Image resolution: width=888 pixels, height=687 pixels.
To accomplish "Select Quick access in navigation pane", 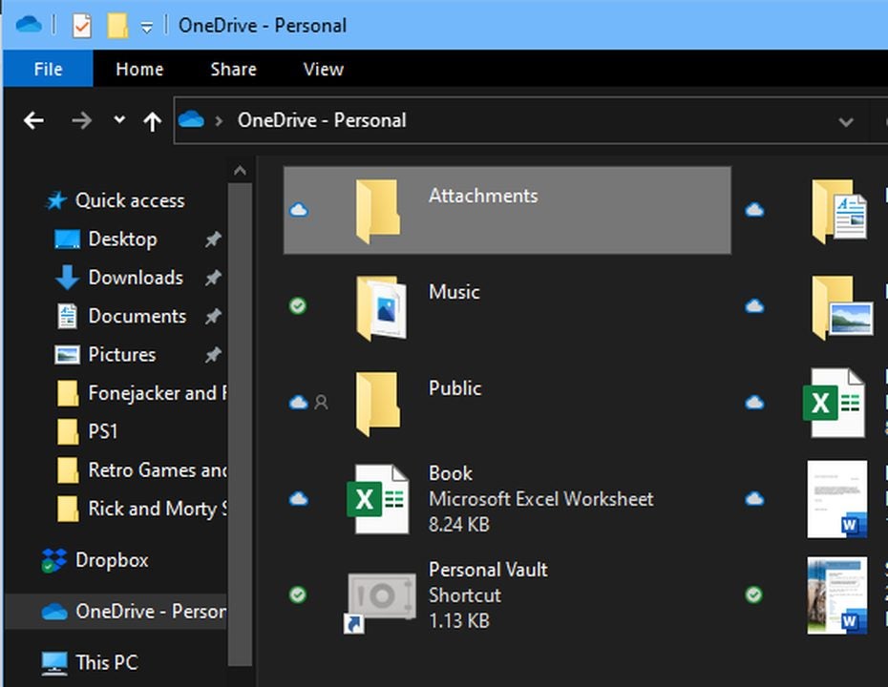I will pyautogui.click(x=130, y=200).
